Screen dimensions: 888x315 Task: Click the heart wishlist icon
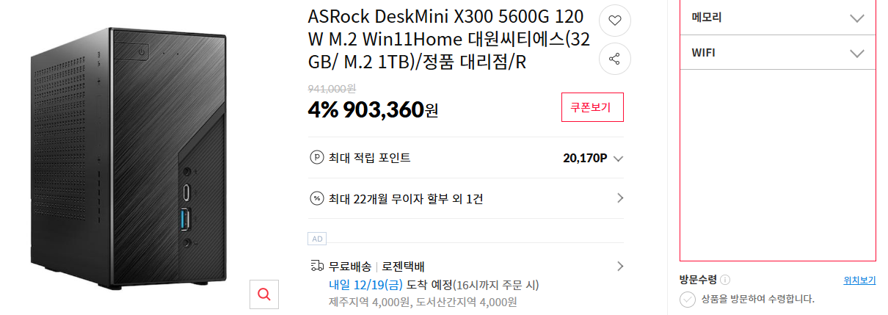pos(615,21)
